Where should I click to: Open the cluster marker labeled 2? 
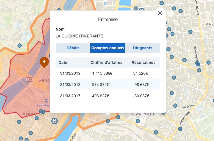(54, 121)
